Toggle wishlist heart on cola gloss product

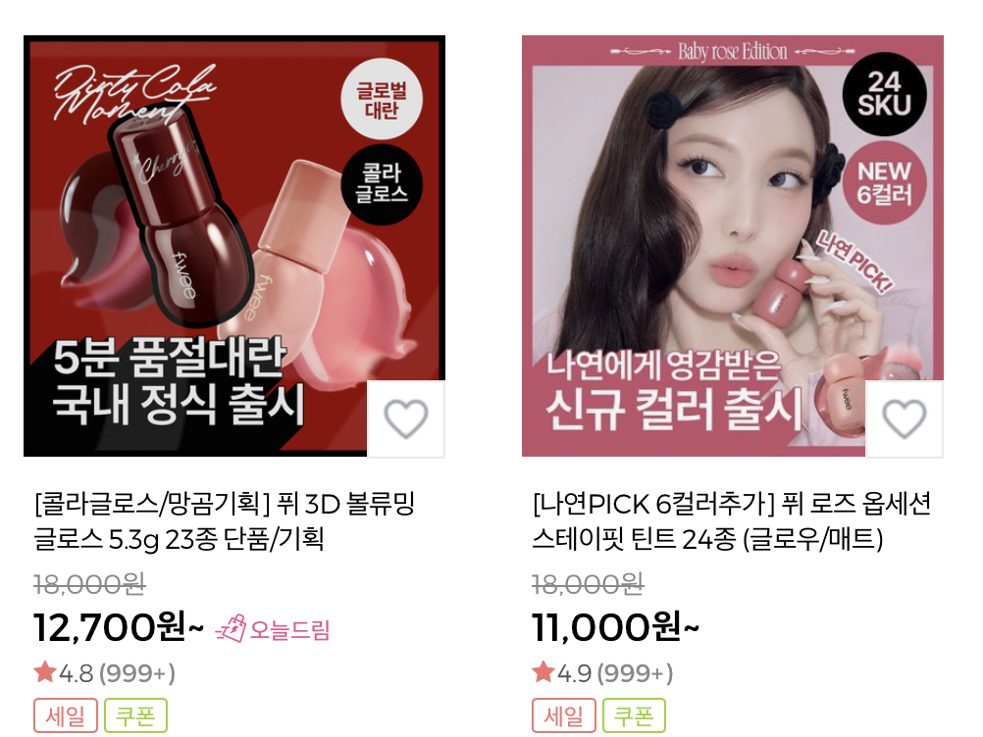click(x=406, y=418)
